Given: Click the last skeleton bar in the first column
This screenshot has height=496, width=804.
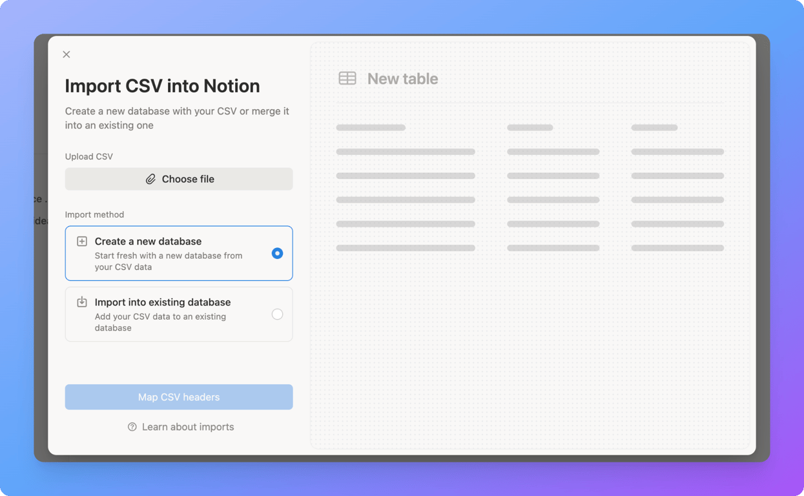Looking at the screenshot, I should tap(406, 247).
